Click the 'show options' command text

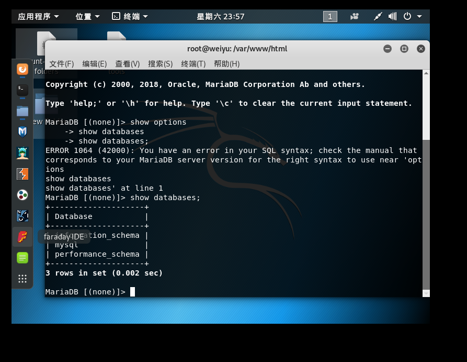tap(158, 122)
